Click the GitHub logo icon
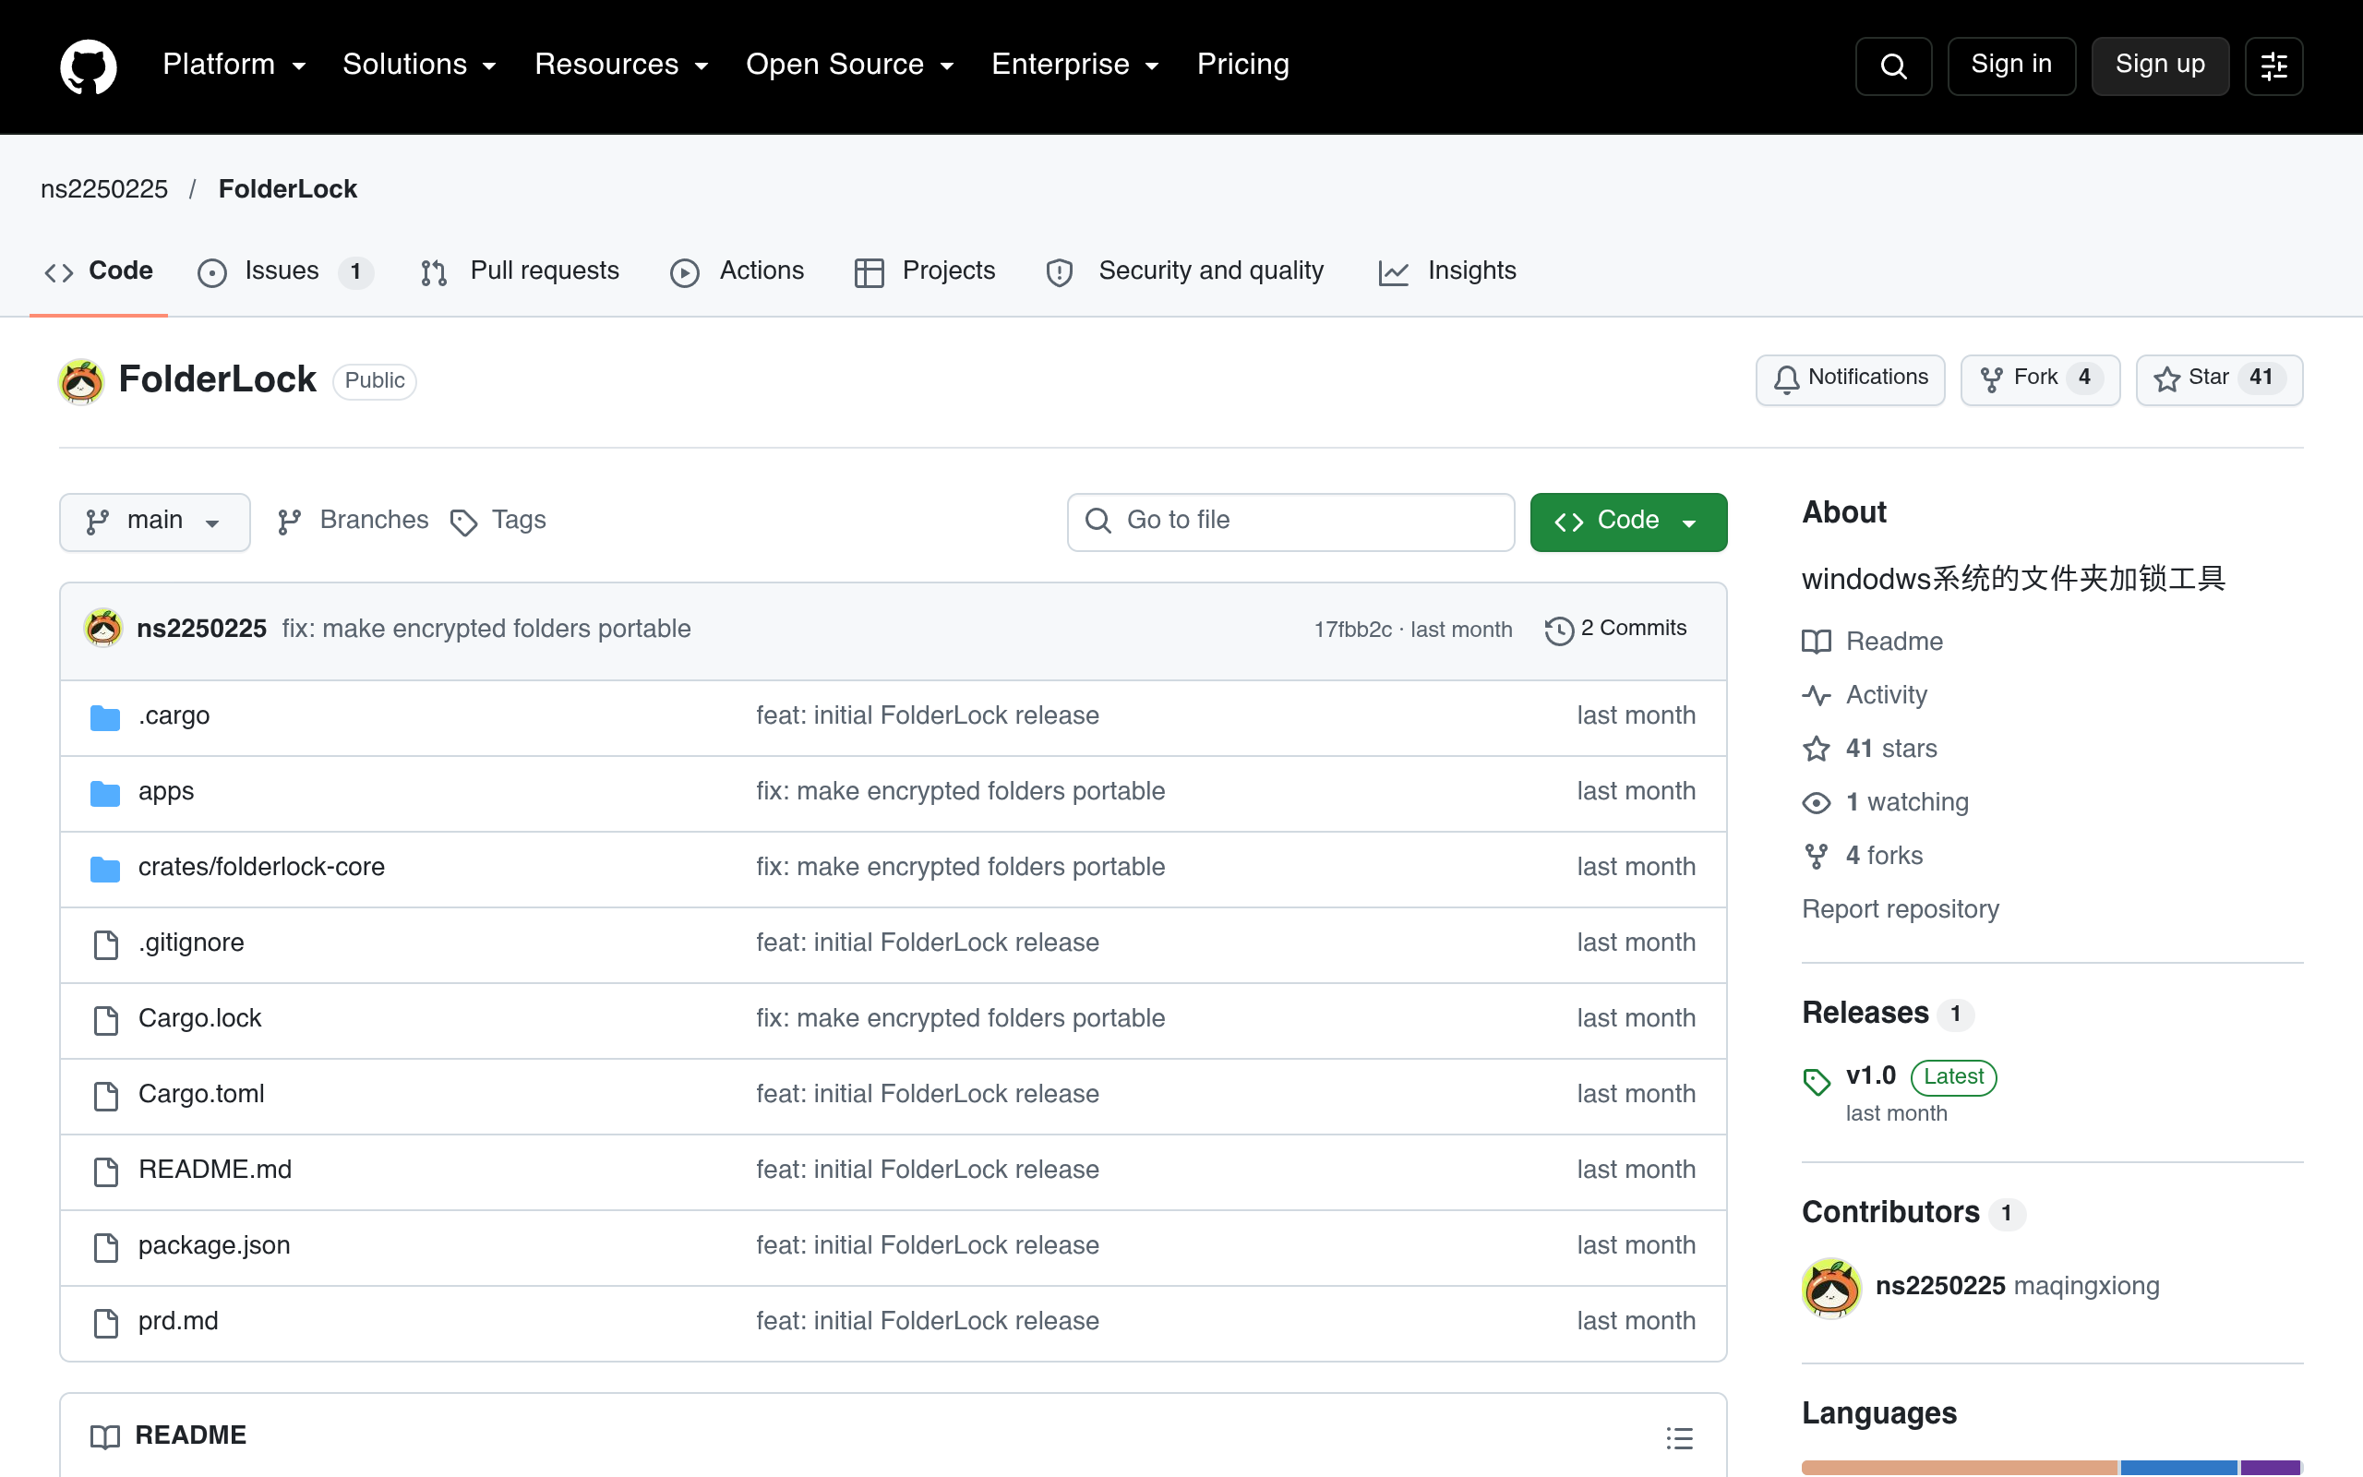 pos(88,66)
